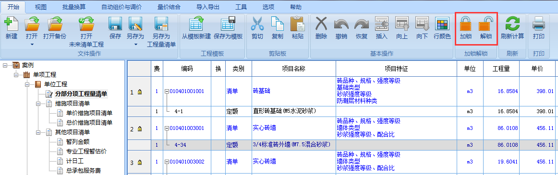Click the lock icon on row 2

tap(140, 128)
